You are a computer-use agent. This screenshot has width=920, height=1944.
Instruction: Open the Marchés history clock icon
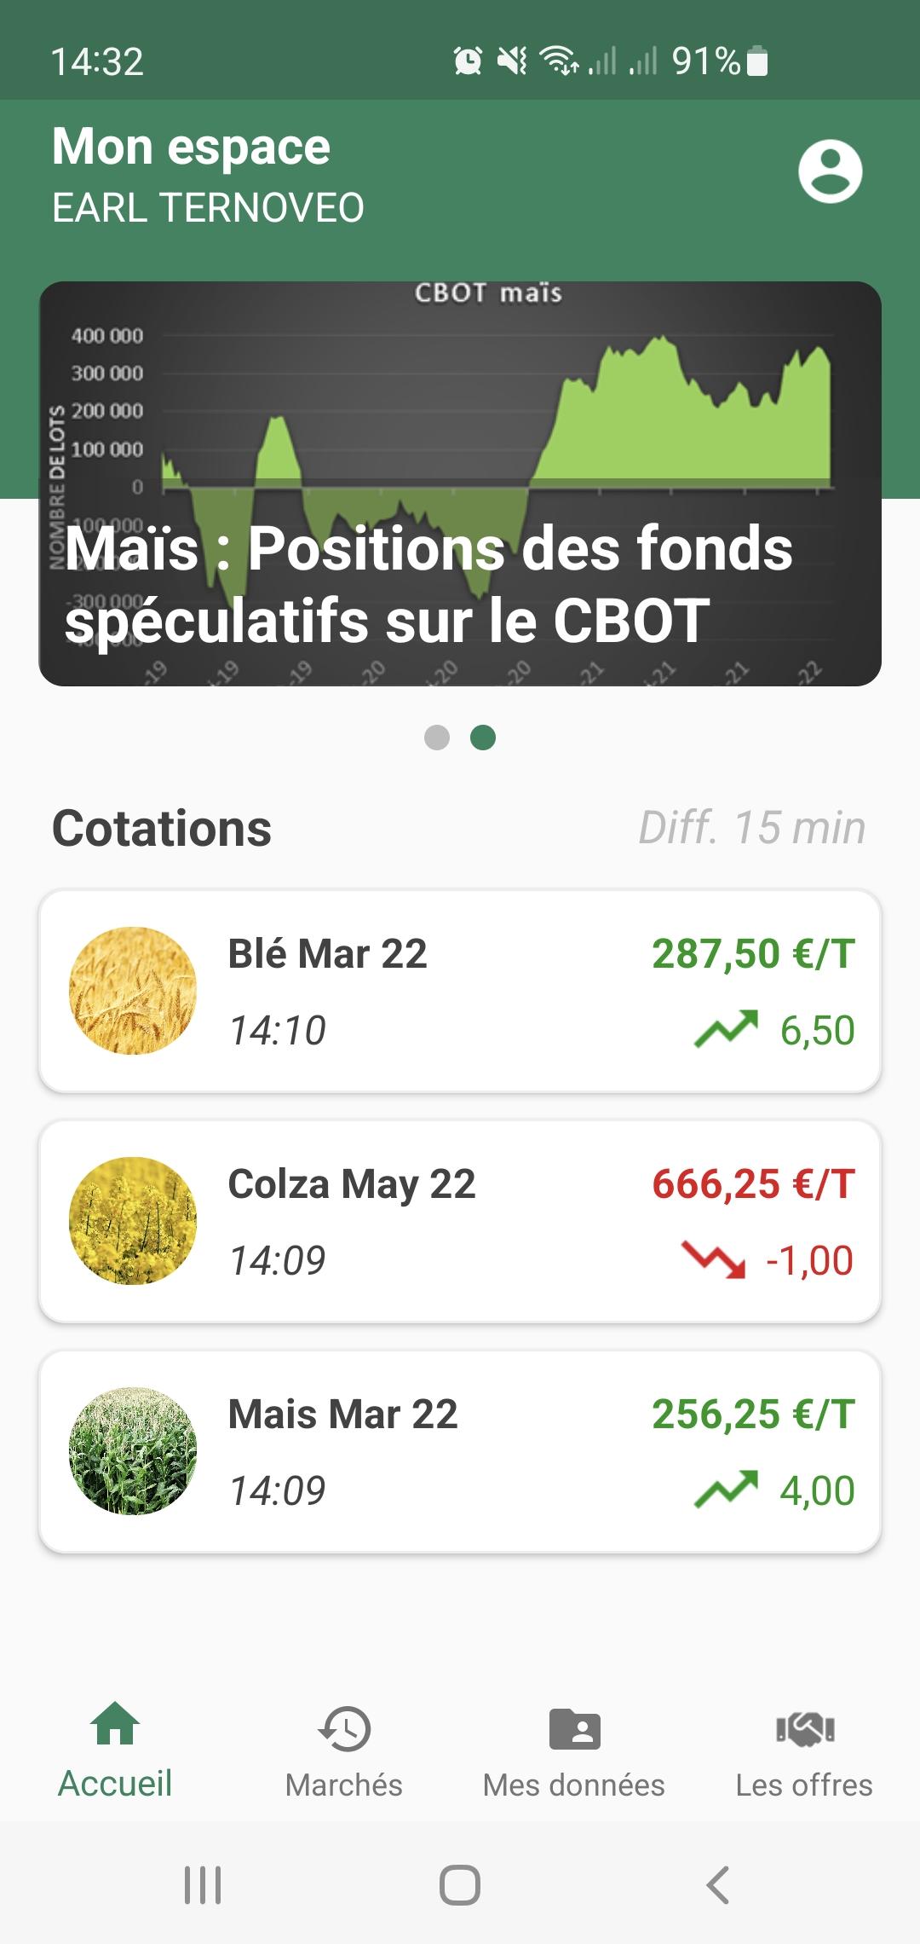344,1729
